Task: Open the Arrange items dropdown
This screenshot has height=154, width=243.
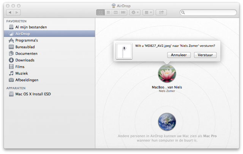Action: (x=148, y=13)
